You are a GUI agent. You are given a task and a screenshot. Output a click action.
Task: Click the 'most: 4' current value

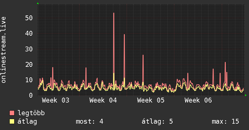tap(89, 122)
